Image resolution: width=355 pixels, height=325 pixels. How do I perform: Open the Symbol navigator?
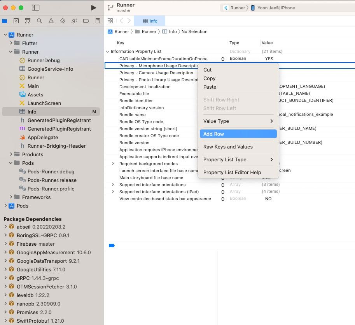[28, 21]
